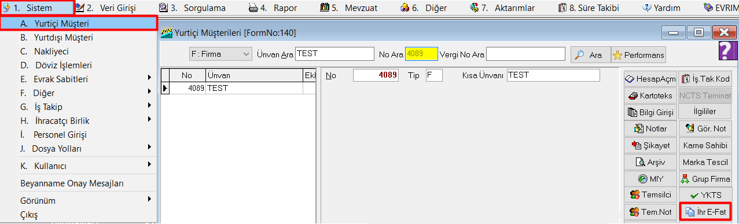Image resolution: width=739 pixels, height=224 pixels.
Task: Click the Ek column header
Action: (x=308, y=75)
